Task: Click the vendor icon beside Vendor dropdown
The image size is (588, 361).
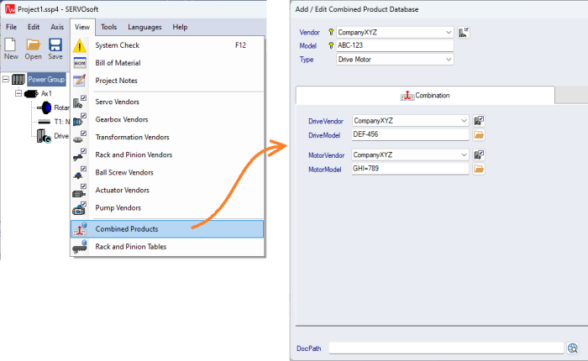Action: [x=464, y=32]
